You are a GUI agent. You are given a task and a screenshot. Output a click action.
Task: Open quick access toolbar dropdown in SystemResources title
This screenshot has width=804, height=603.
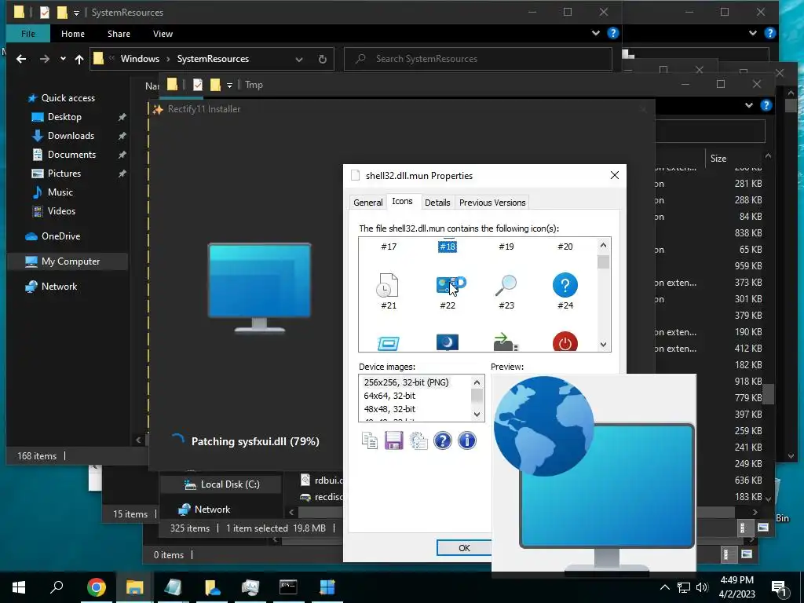(76, 13)
